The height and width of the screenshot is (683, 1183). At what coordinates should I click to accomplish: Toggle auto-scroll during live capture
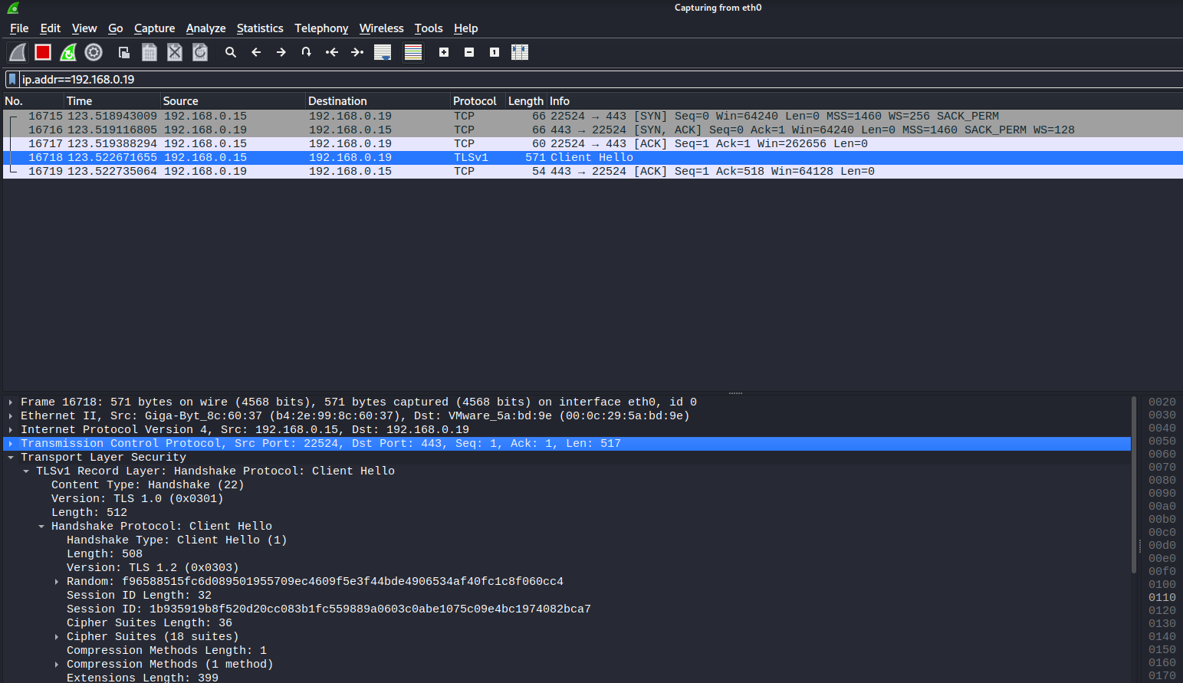coord(383,52)
